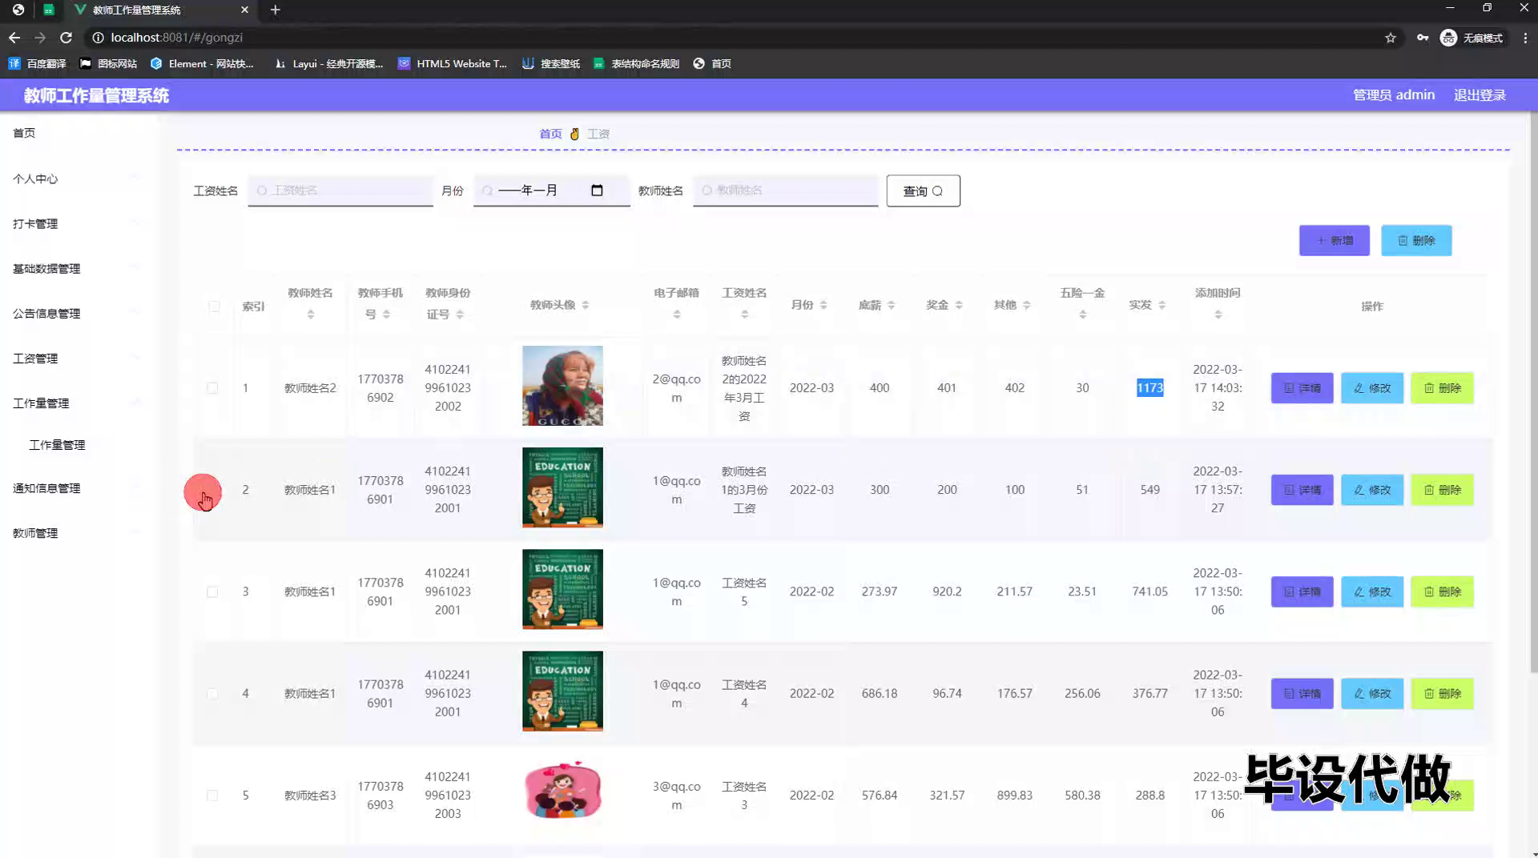The height and width of the screenshot is (858, 1538).
Task: Click 管理员 admin account label
Action: 1394,95
